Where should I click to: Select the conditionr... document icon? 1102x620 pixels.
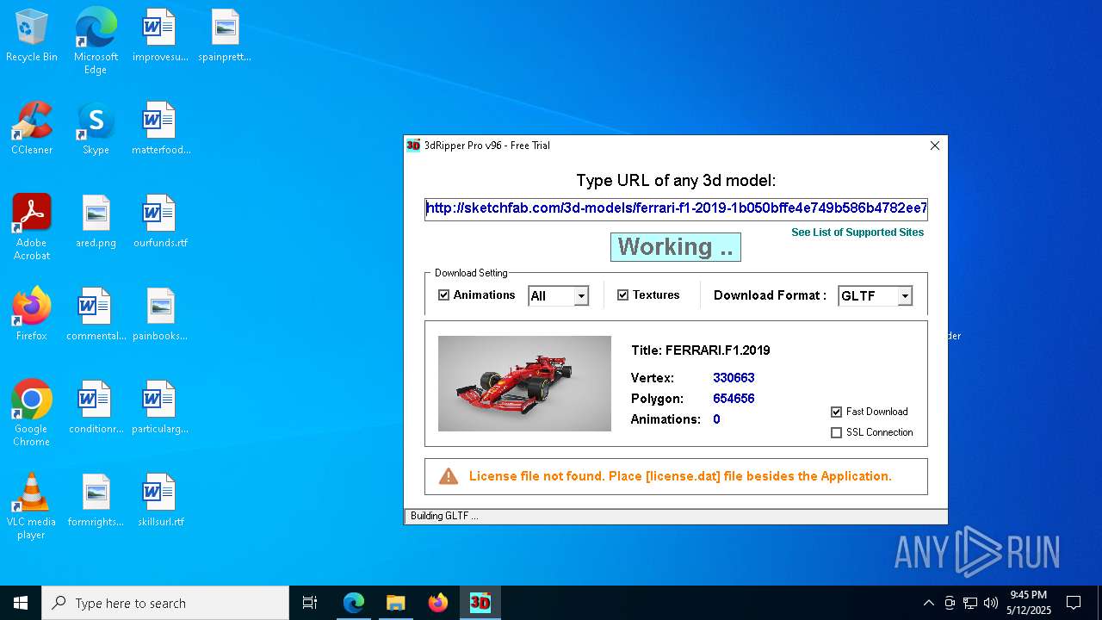[96, 407]
